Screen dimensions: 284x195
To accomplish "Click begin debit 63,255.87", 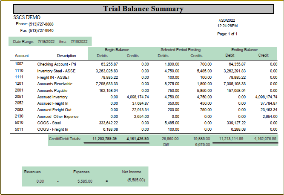I will pyautogui.click(x=109, y=64).
